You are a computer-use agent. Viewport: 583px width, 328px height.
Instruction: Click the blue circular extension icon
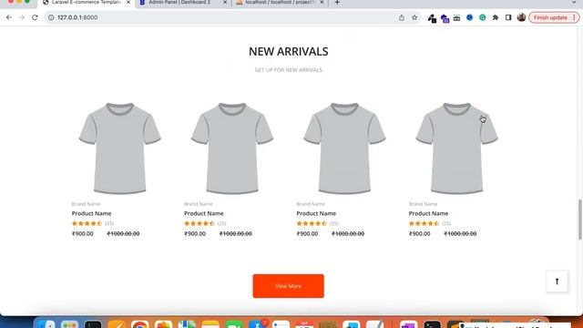pos(470,17)
